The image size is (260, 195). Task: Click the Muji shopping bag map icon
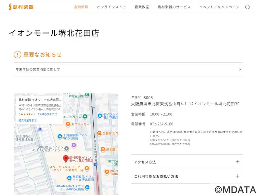69,178
